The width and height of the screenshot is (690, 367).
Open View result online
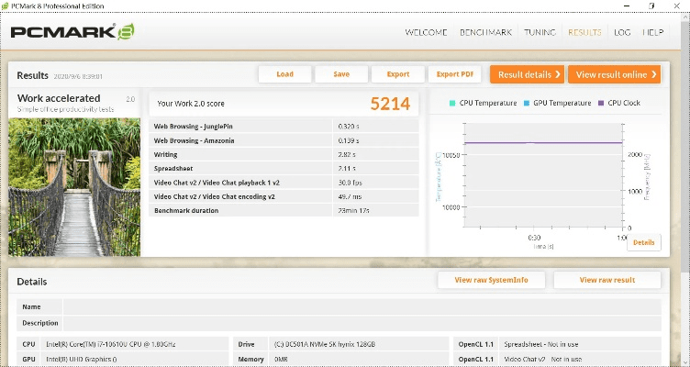614,74
